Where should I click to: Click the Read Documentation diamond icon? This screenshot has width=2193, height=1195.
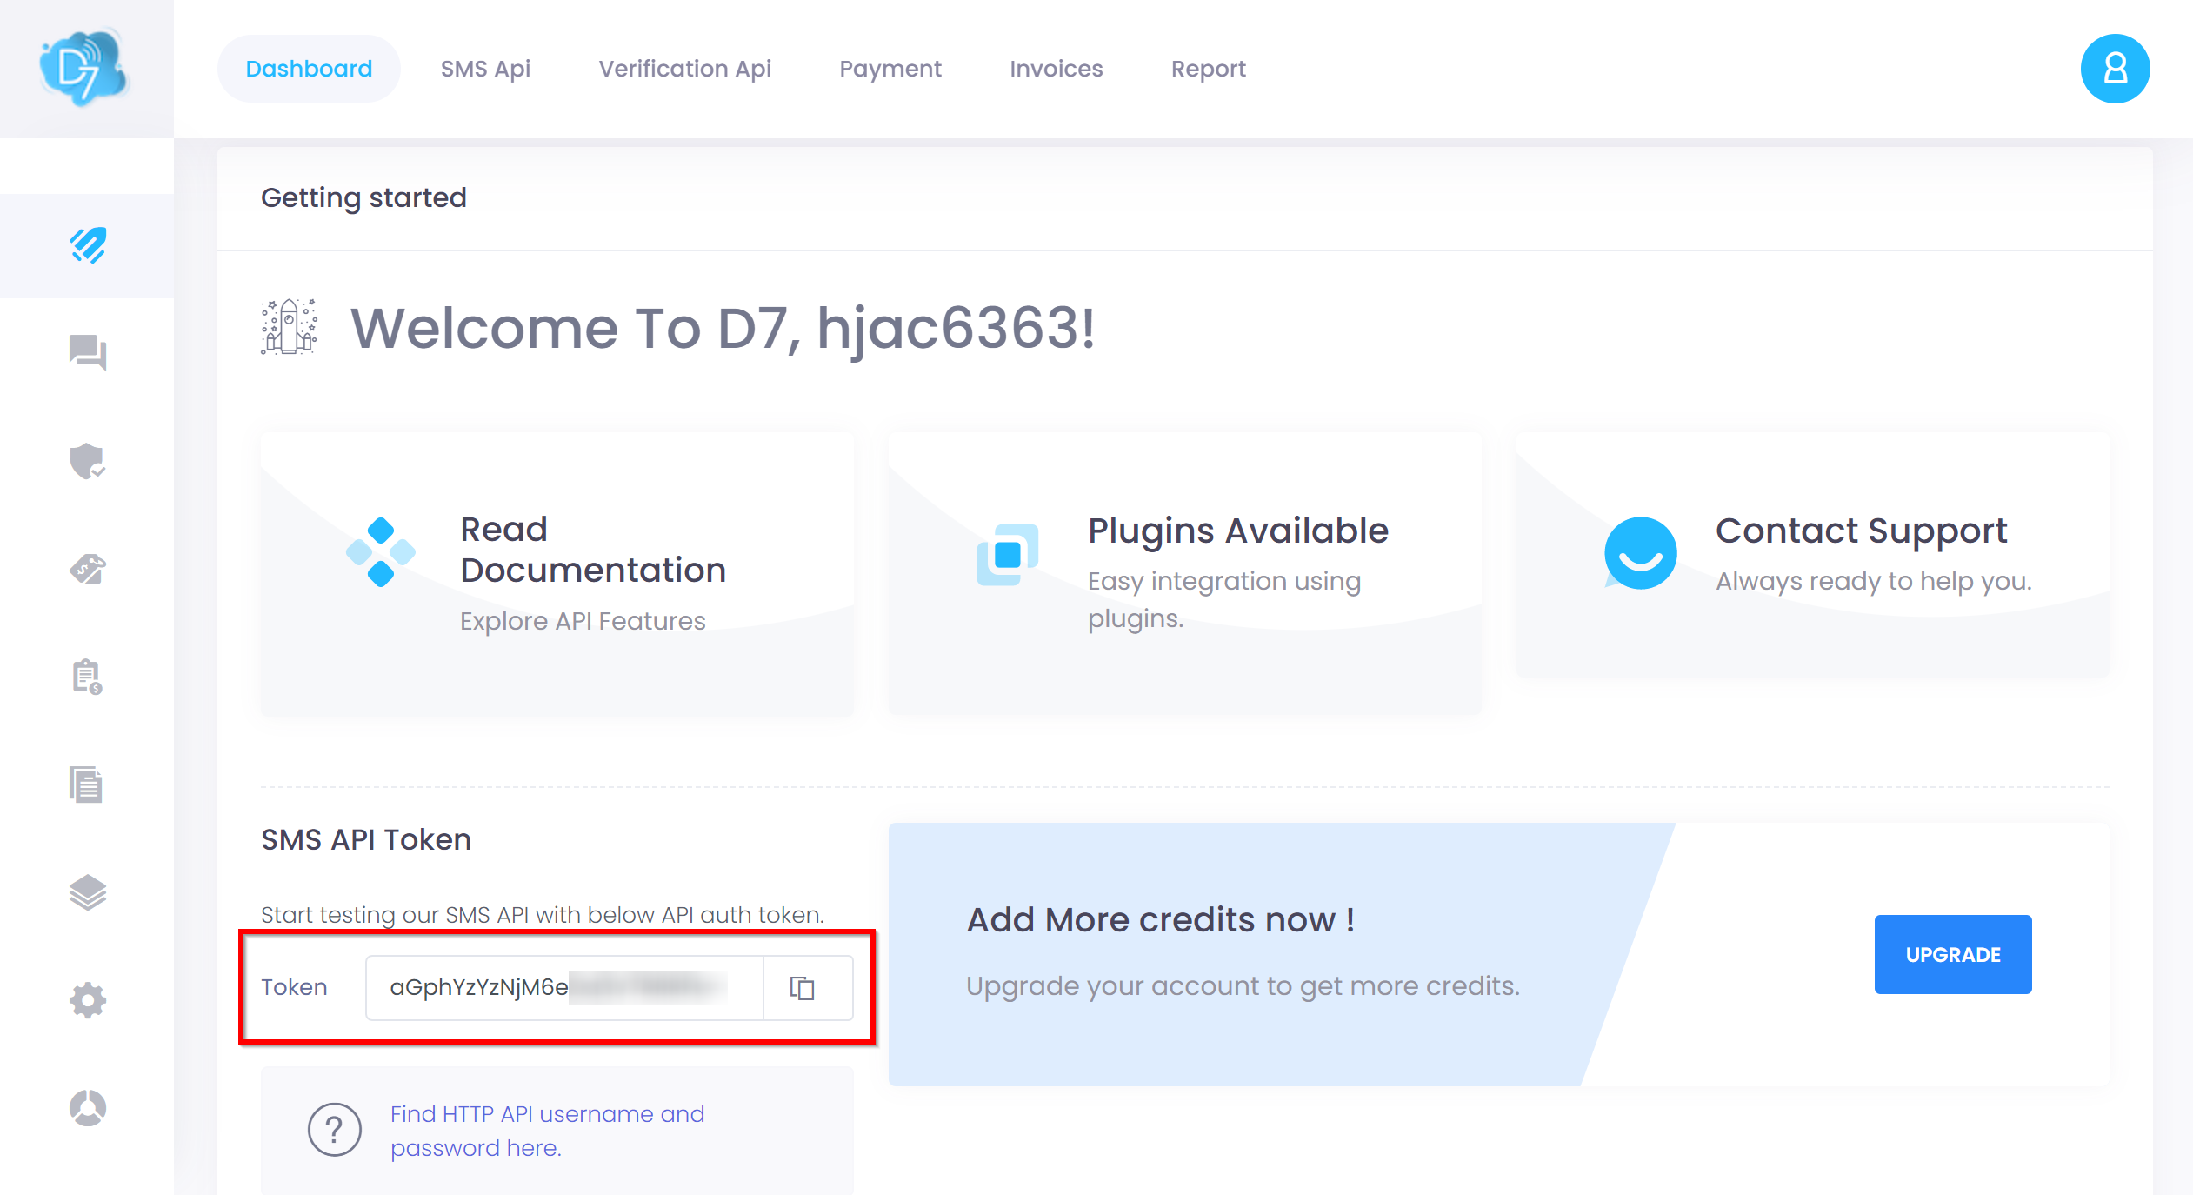point(381,552)
